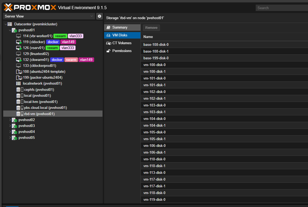The height and width of the screenshot is (207, 308).
Task: Click the localnetwork grid icon
Action: [18, 84]
